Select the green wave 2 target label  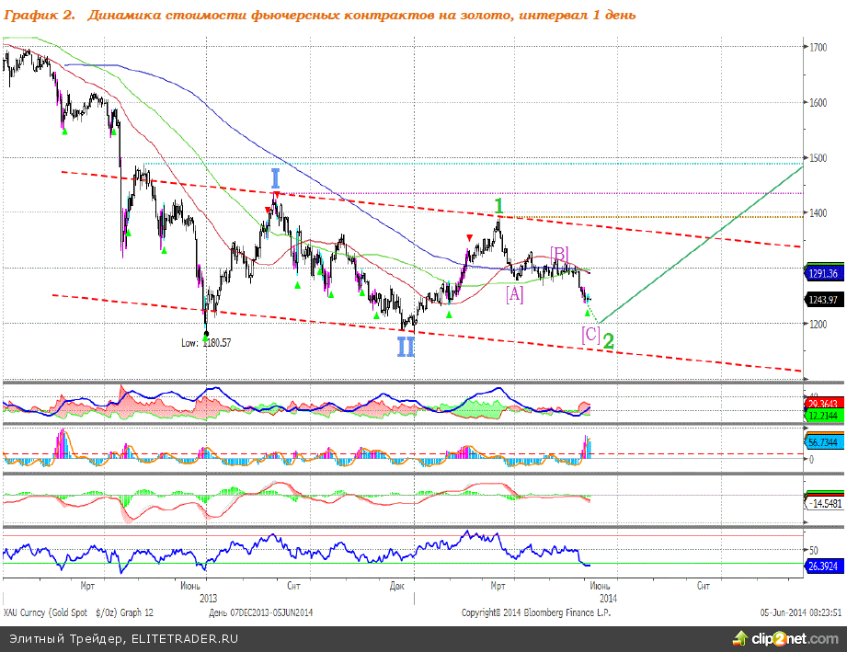(608, 341)
